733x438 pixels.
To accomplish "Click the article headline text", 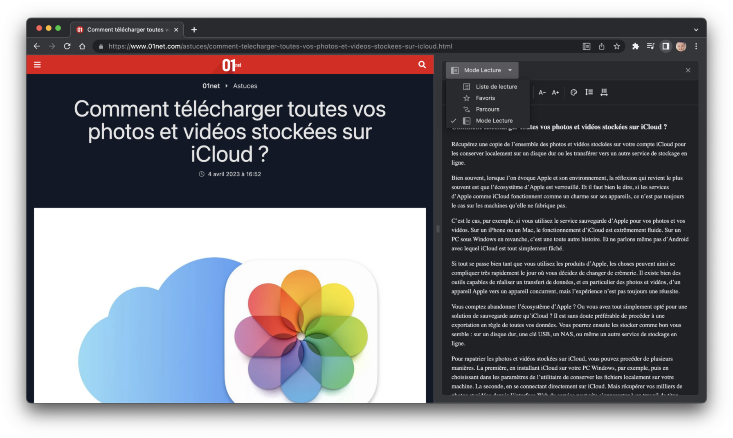I will tap(230, 132).
